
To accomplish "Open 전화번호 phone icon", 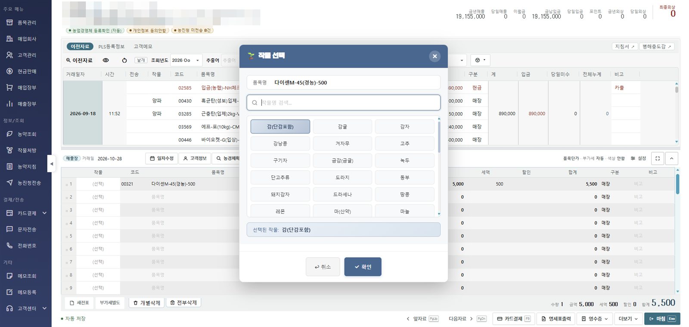I will click(x=9, y=246).
